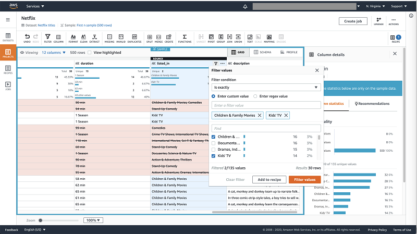
Task: Open the Recipe panel icon
Action: (396, 39)
